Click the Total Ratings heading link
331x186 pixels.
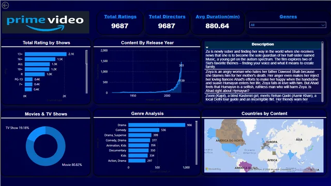tap(120, 17)
